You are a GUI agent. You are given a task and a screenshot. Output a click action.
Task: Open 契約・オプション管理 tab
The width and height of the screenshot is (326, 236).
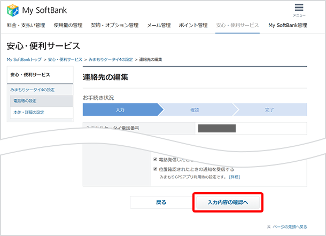(115, 25)
